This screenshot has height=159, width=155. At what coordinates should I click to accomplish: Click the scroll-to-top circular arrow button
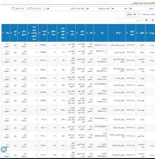(4, 150)
